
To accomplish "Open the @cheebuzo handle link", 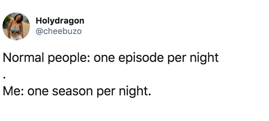I will coord(59,31).
